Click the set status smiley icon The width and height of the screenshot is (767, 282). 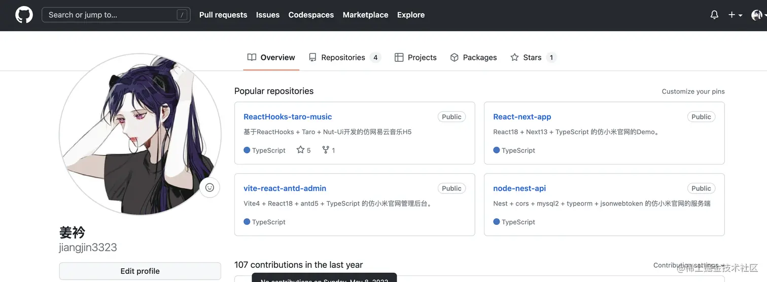pyautogui.click(x=210, y=187)
